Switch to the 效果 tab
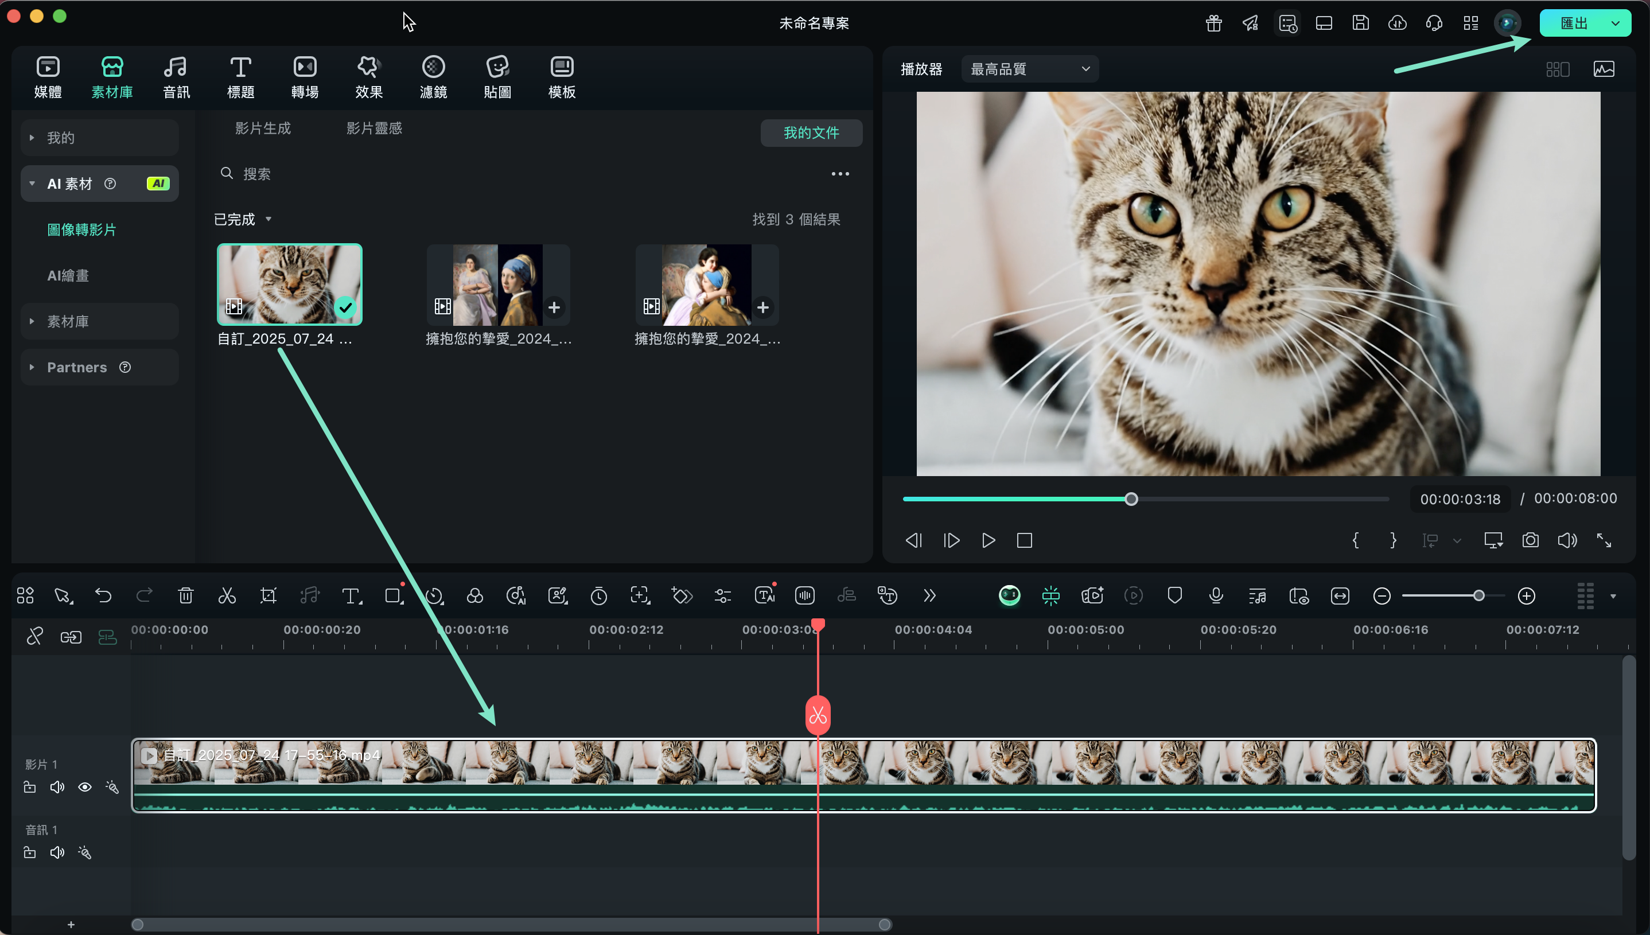The image size is (1650, 935). 369,77
